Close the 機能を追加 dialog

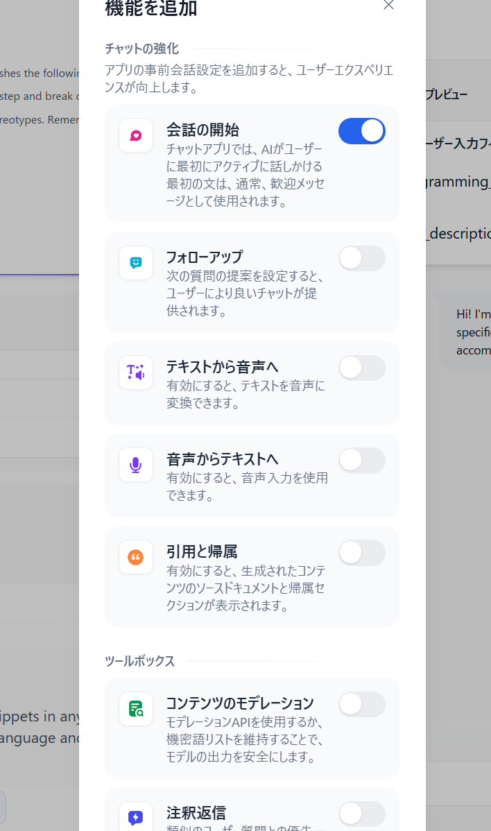point(388,6)
